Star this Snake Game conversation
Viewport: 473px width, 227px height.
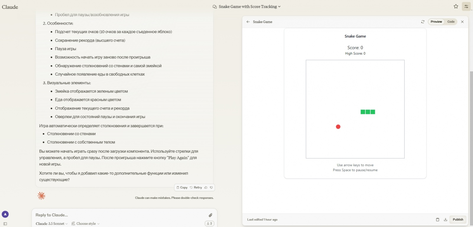456,6
